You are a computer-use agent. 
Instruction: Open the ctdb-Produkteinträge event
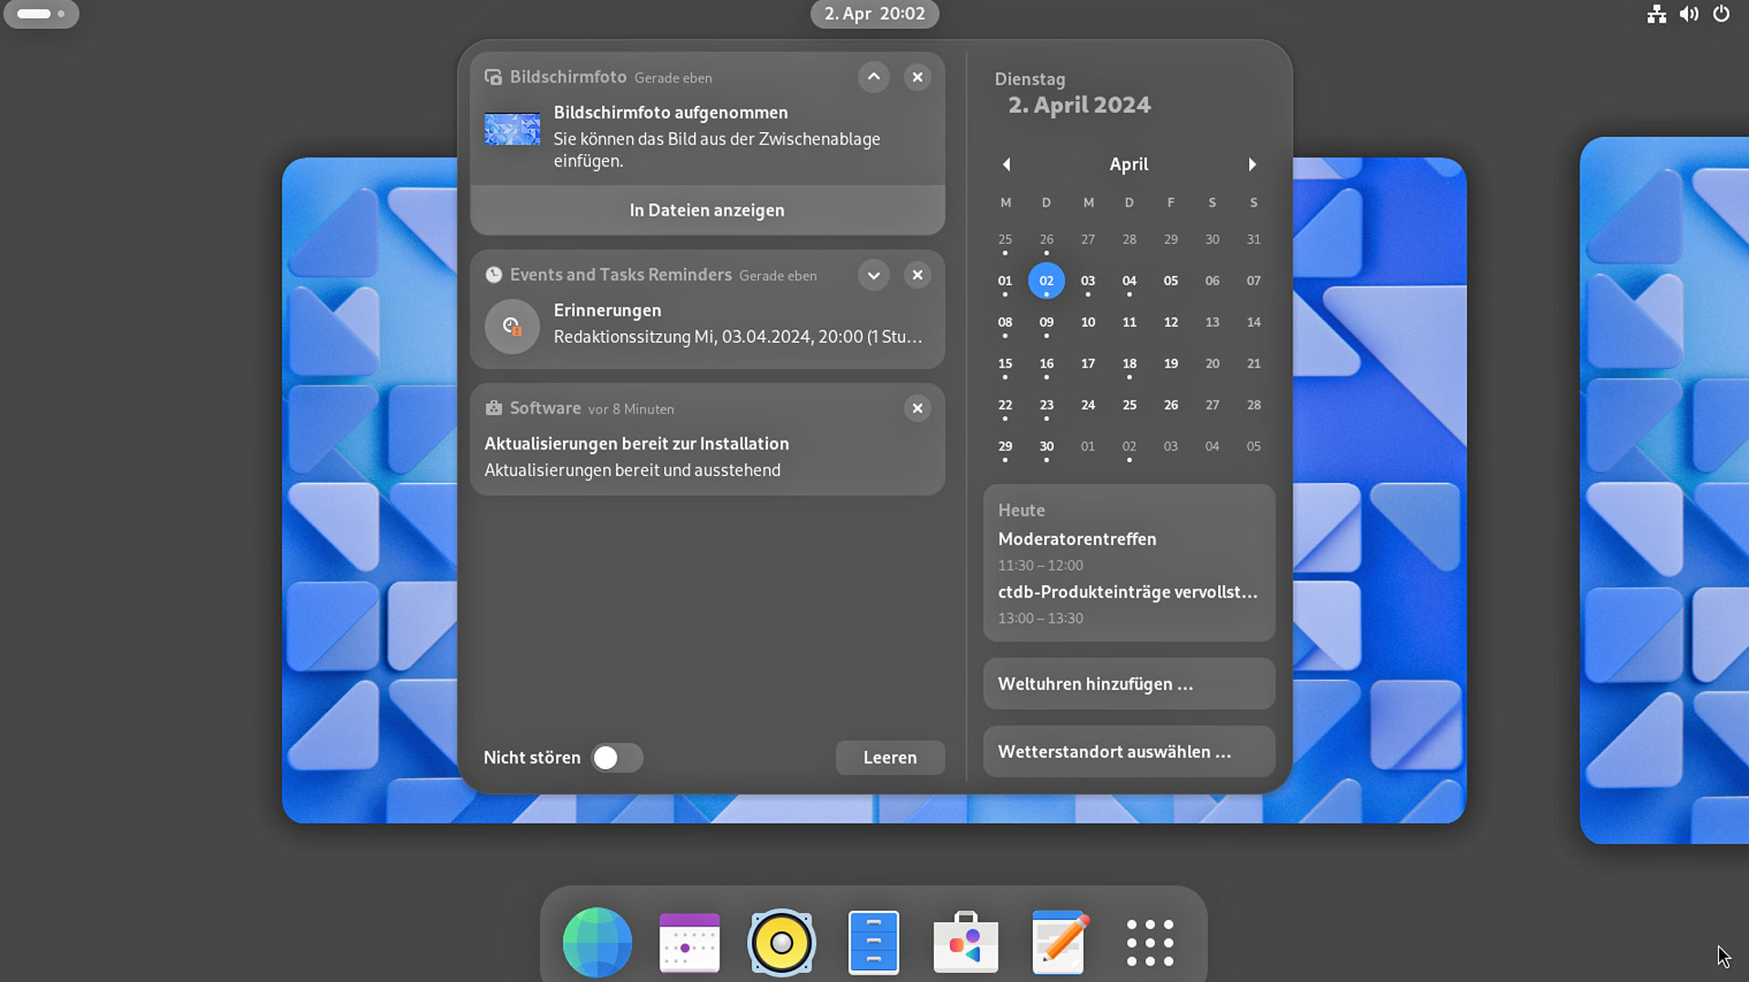click(x=1128, y=592)
